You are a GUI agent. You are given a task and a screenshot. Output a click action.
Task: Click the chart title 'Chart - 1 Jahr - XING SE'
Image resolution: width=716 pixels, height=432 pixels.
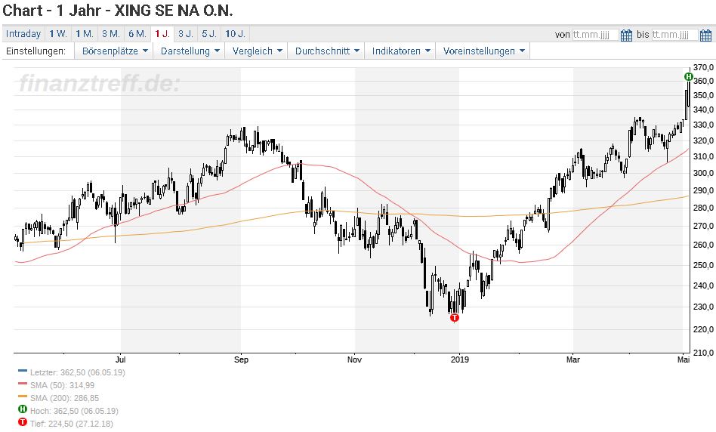pos(119,10)
